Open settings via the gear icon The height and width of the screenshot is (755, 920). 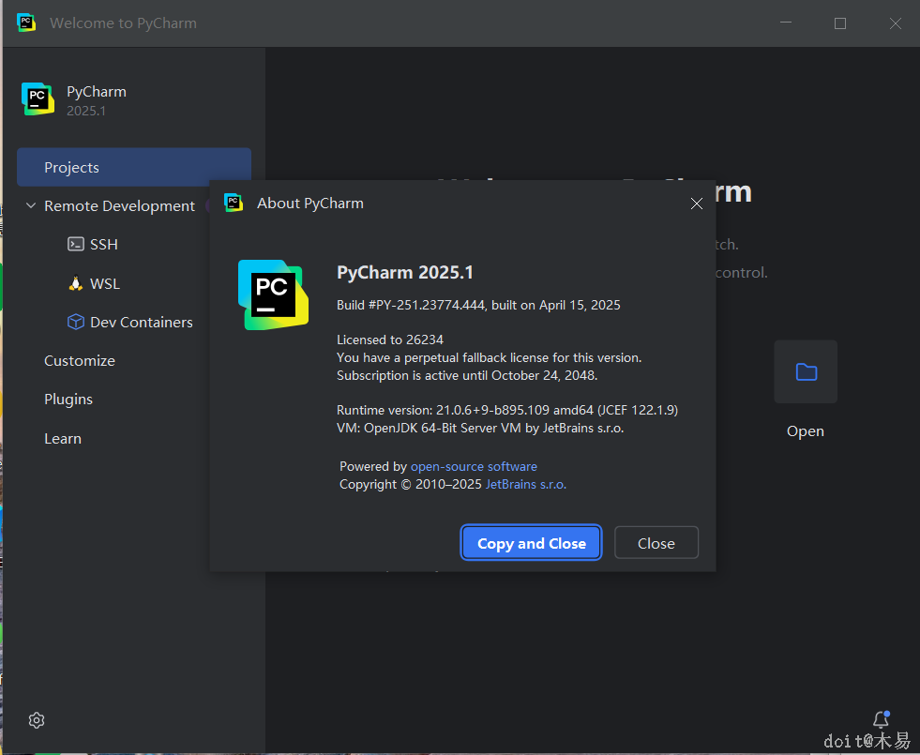[x=37, y=720]
